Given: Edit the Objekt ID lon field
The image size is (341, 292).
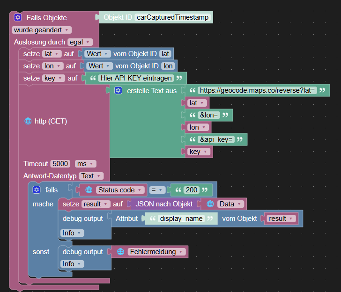Looking at the screenshot, I should 168,66.
